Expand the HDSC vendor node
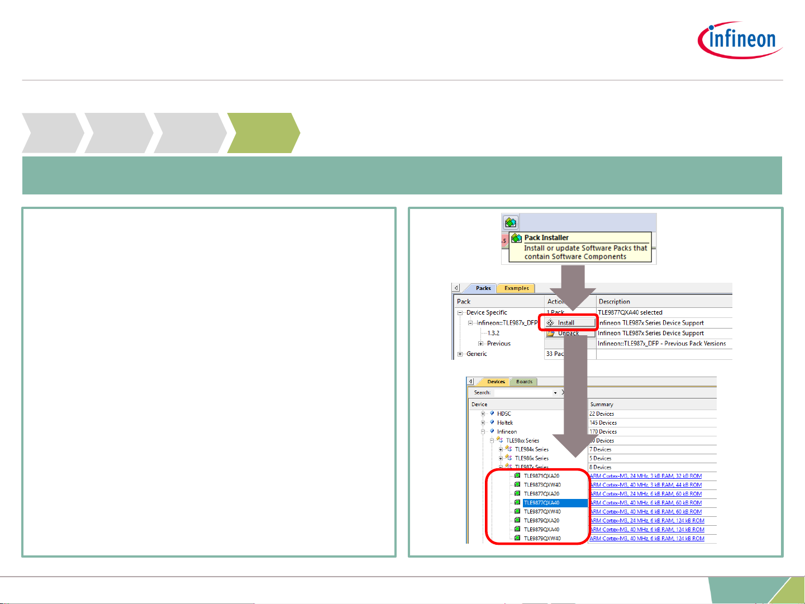Viewport: 805px width, 604px height. click(x=483, y=414)
